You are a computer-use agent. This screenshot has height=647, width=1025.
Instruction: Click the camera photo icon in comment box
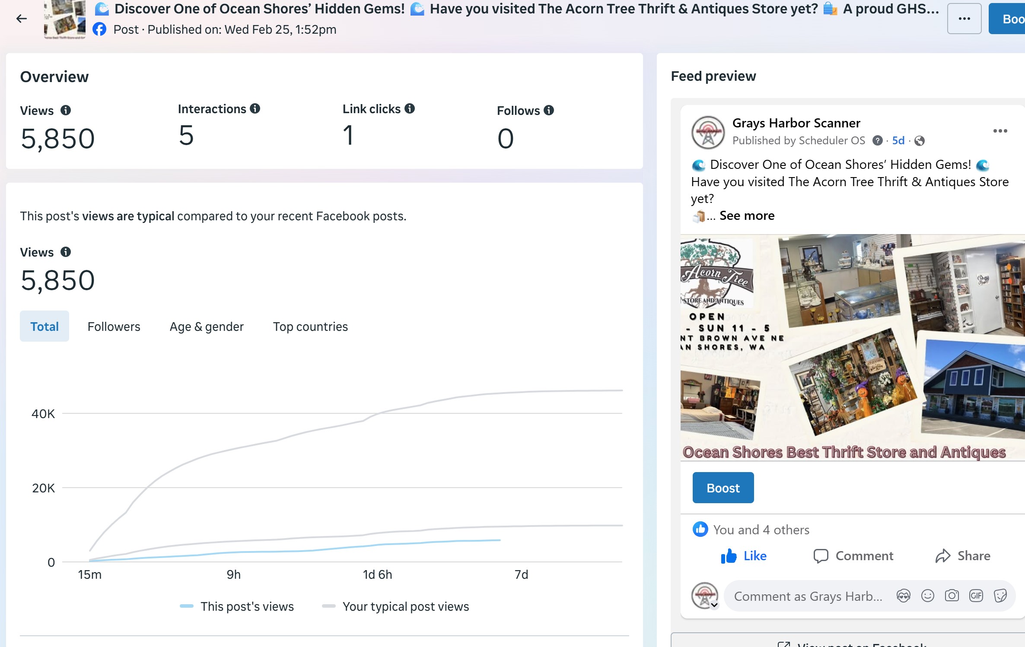click(952, 596)
